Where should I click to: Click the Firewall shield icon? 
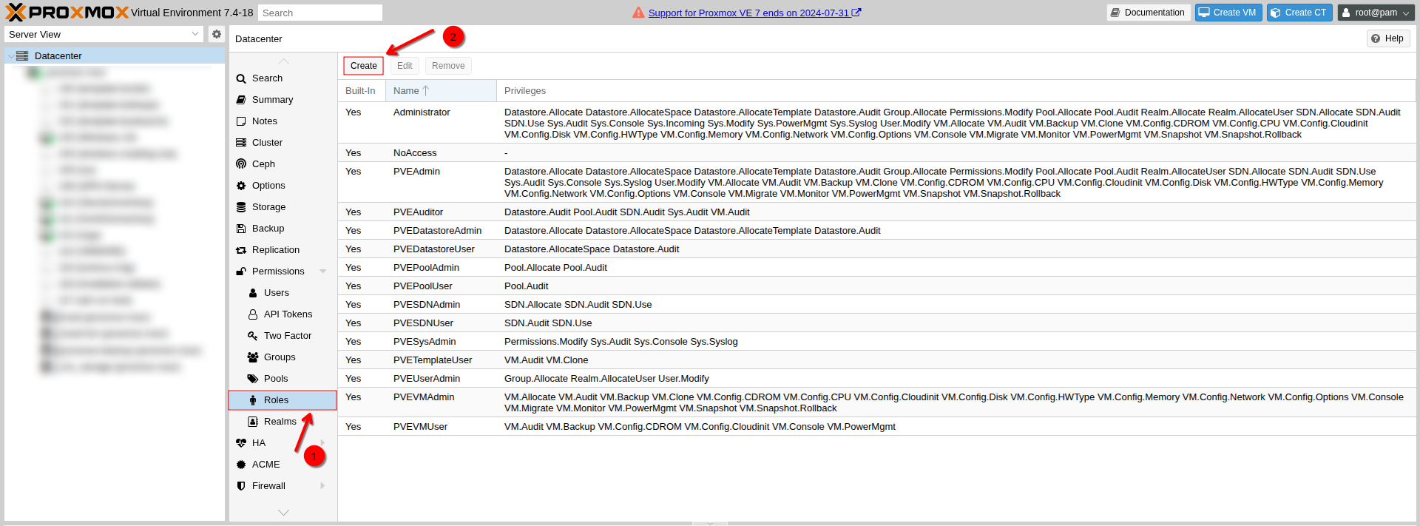(x=241, y=486)
